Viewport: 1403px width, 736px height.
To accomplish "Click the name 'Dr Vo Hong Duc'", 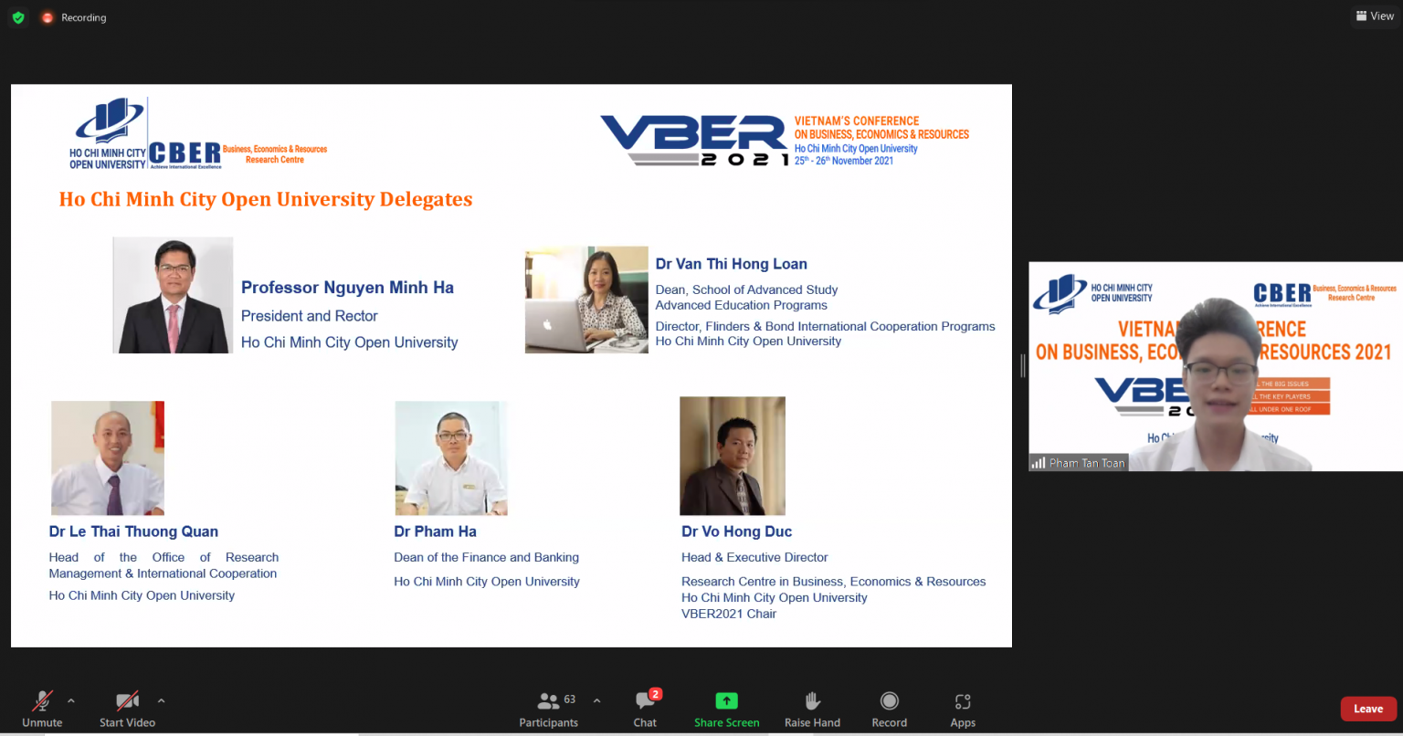I will 736,531.
